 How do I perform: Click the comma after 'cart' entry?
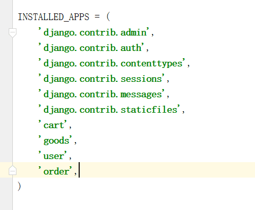click(70, 127)
